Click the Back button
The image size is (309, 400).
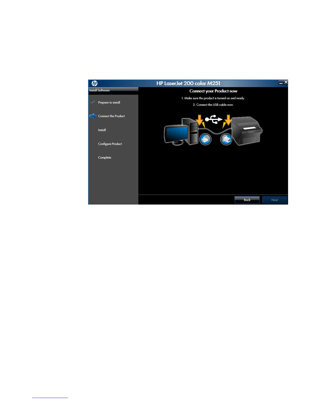pyautogui.click(x=247, y=200)
